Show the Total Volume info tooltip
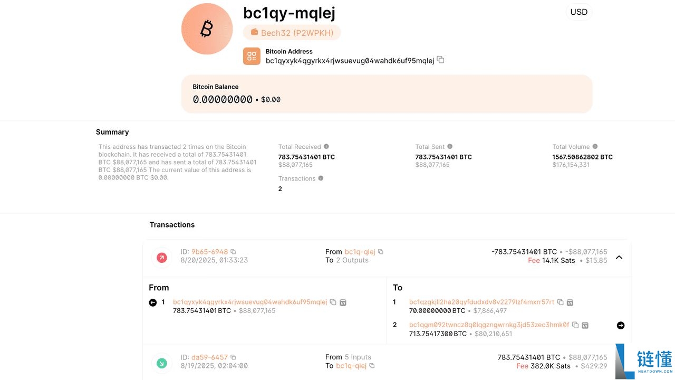Screen dimensions: 675x380 pyautogui.click(x=595, y=147)
